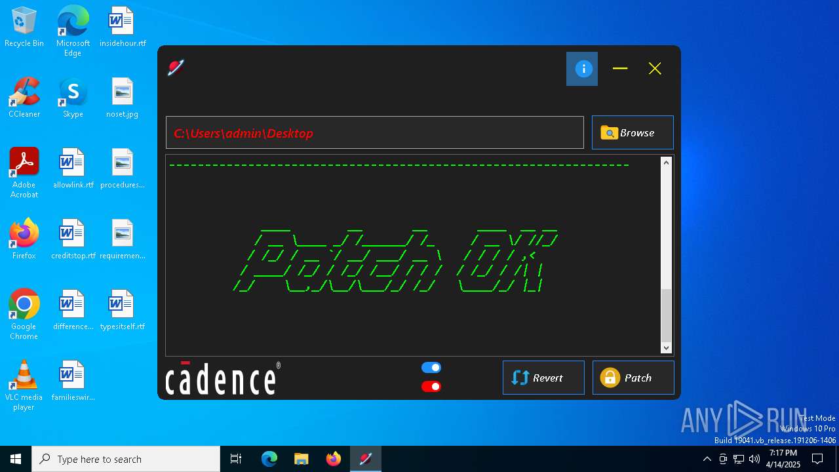
Task: Click the Cadence logo
Action: [x=223, y=378]
